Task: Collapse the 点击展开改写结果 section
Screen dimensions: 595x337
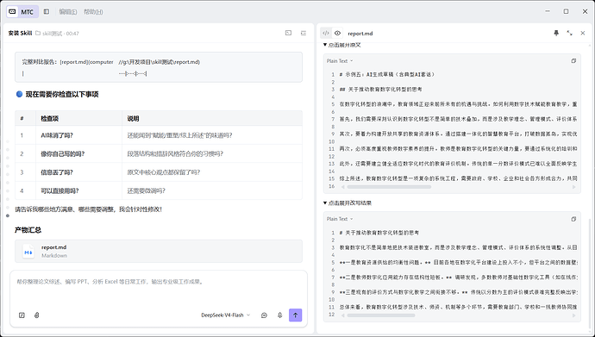Action: pos(348,203)
